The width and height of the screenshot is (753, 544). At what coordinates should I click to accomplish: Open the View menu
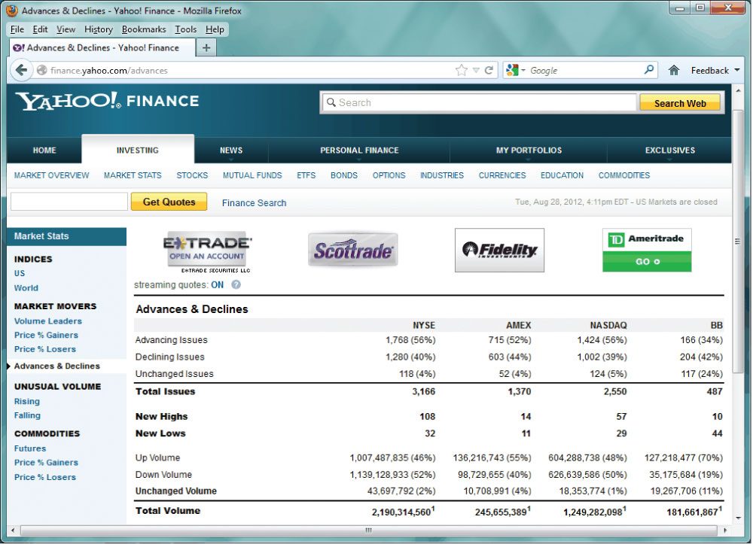66,29
